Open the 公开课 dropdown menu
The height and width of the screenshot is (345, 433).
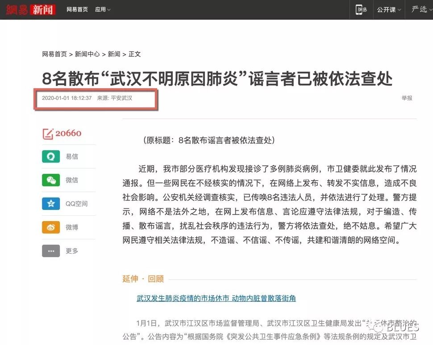point(387,9)
